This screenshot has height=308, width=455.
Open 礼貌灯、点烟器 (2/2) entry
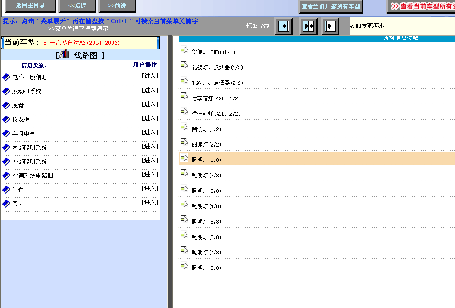tap(217, 83)
